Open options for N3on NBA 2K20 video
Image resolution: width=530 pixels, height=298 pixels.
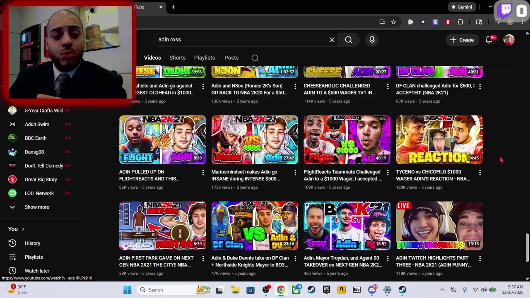(x=295, y=86)
